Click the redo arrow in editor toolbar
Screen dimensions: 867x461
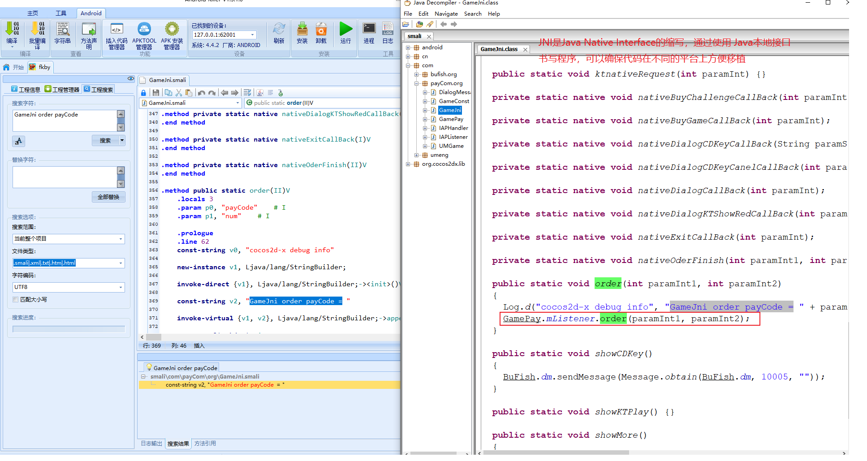point(212,93)
